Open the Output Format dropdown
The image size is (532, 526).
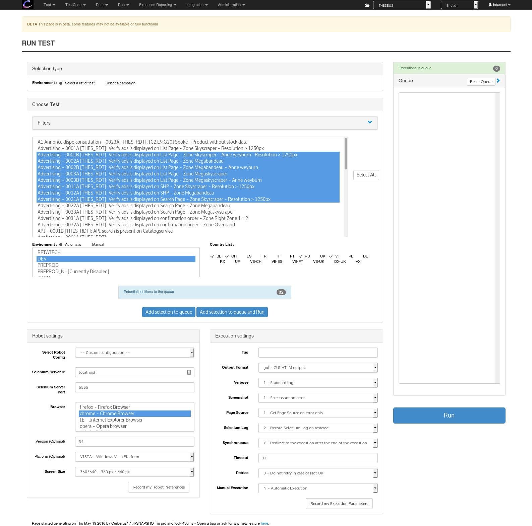point(318,368)
